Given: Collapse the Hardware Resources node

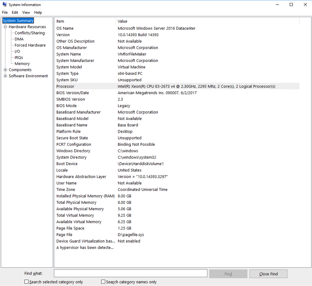Looking at the screenshot, I should pyautogui.click(x=5, y=27).
